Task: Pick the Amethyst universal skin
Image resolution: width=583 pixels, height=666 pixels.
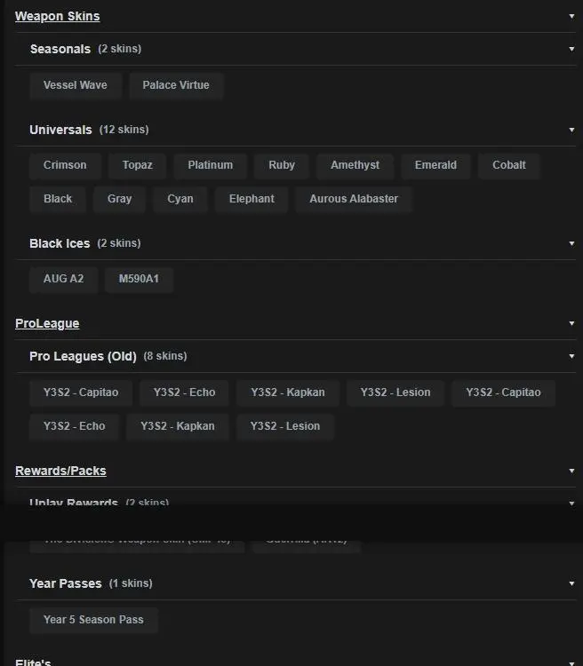Action: [355, 165]
